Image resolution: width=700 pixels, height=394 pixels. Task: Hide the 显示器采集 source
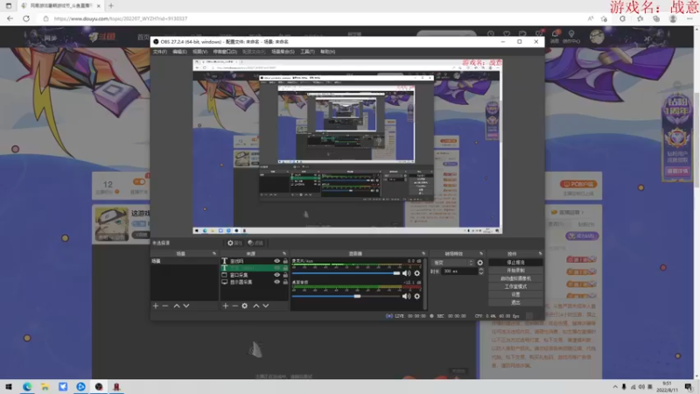coord(276,282)
